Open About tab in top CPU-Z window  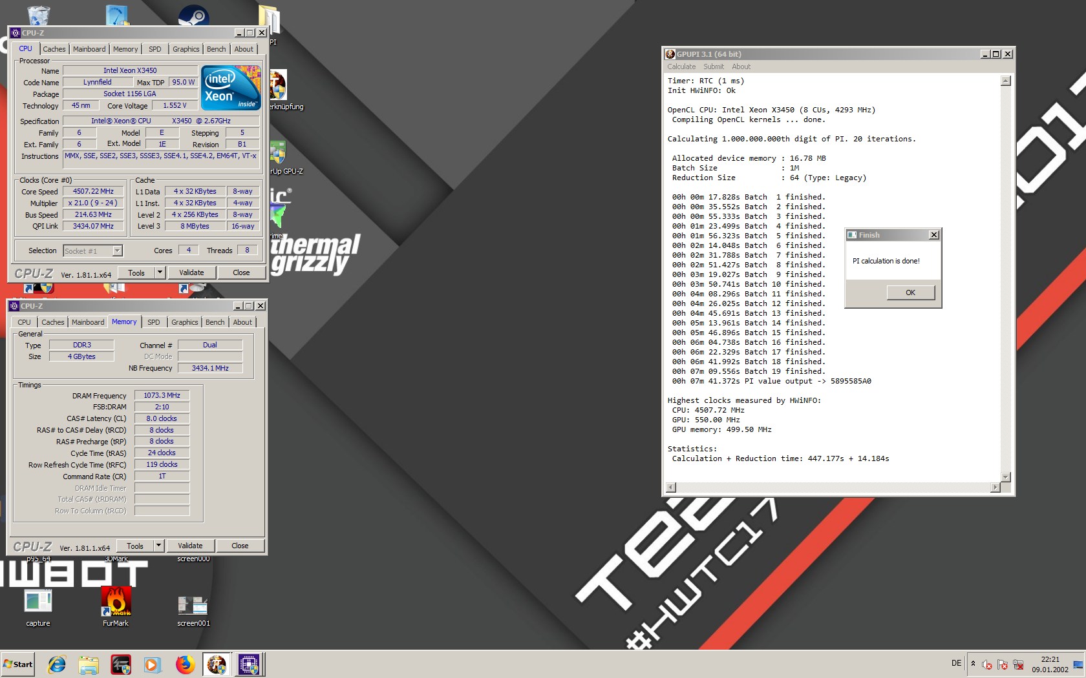[x=244, y=49]
